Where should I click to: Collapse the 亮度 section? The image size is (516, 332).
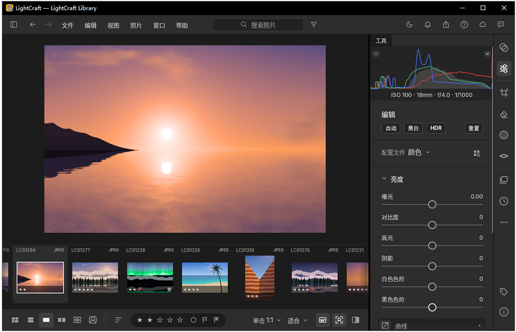pyautogui.click(x=384, y=178)
